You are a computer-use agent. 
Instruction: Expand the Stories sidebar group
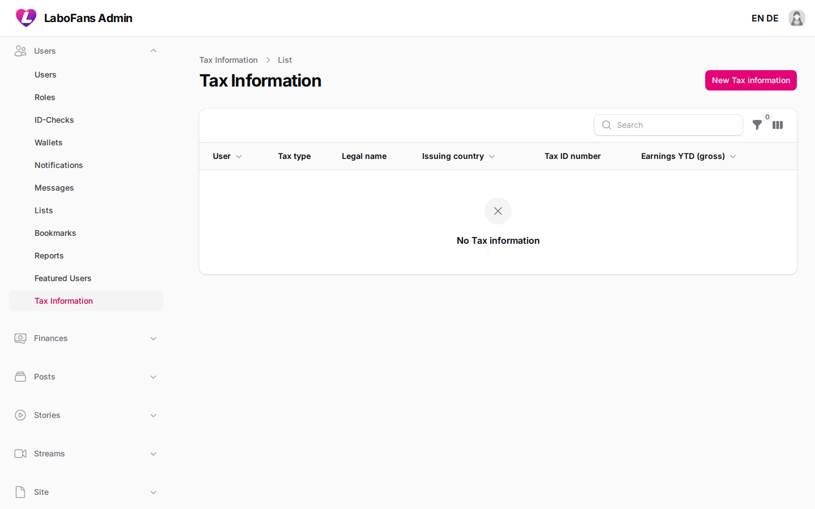(x=153, y=415)
